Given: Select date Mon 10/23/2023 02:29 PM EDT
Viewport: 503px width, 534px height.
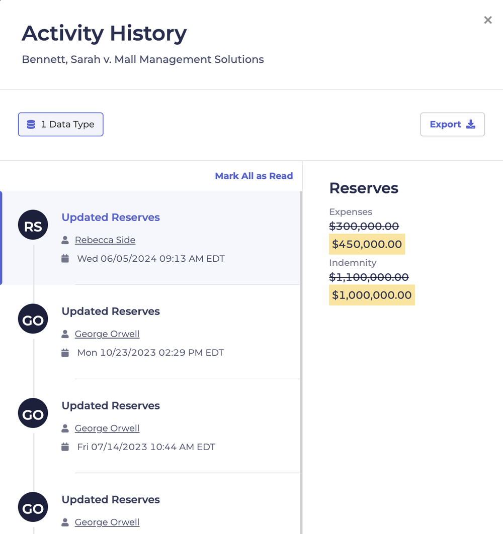Looking at the screenshot, I should coord(150,353).
